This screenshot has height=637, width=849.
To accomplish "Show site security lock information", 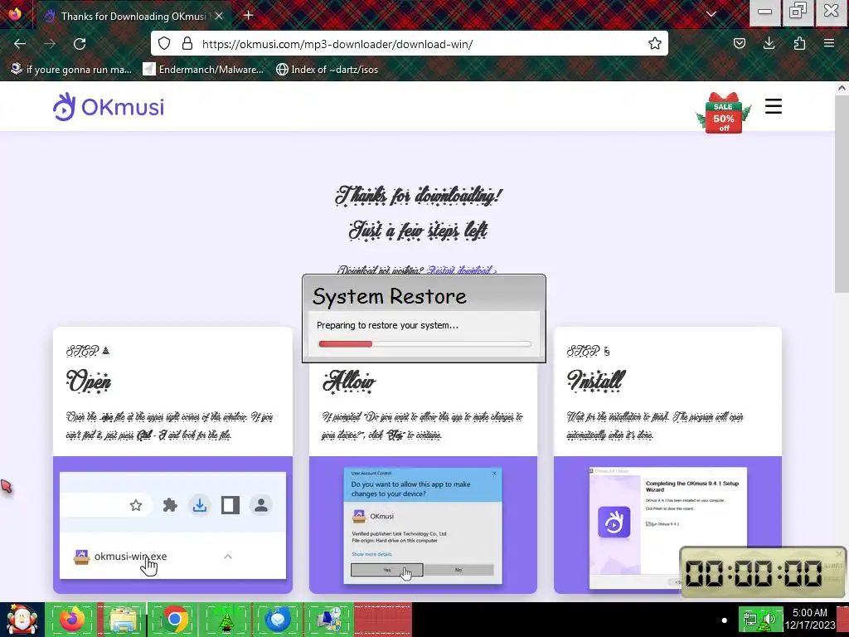I will (187, 43).
